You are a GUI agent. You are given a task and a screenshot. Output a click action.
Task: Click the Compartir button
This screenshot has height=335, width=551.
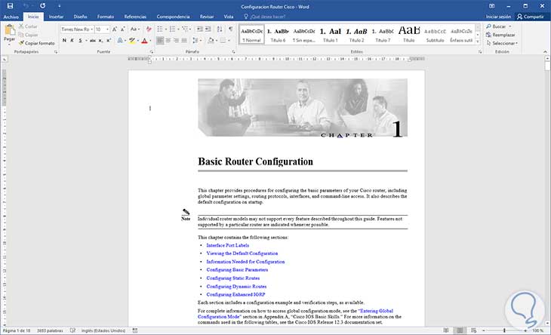click(529, 15)
